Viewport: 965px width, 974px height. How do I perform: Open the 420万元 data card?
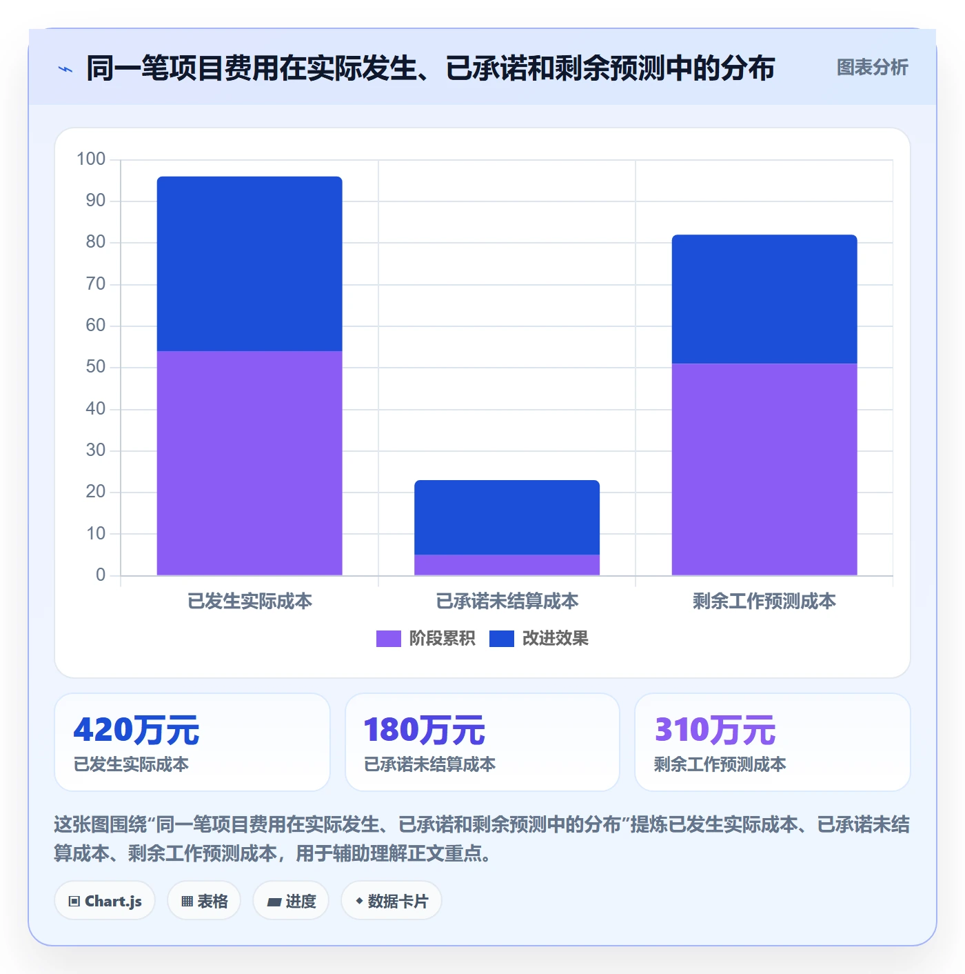click(192, 742)
